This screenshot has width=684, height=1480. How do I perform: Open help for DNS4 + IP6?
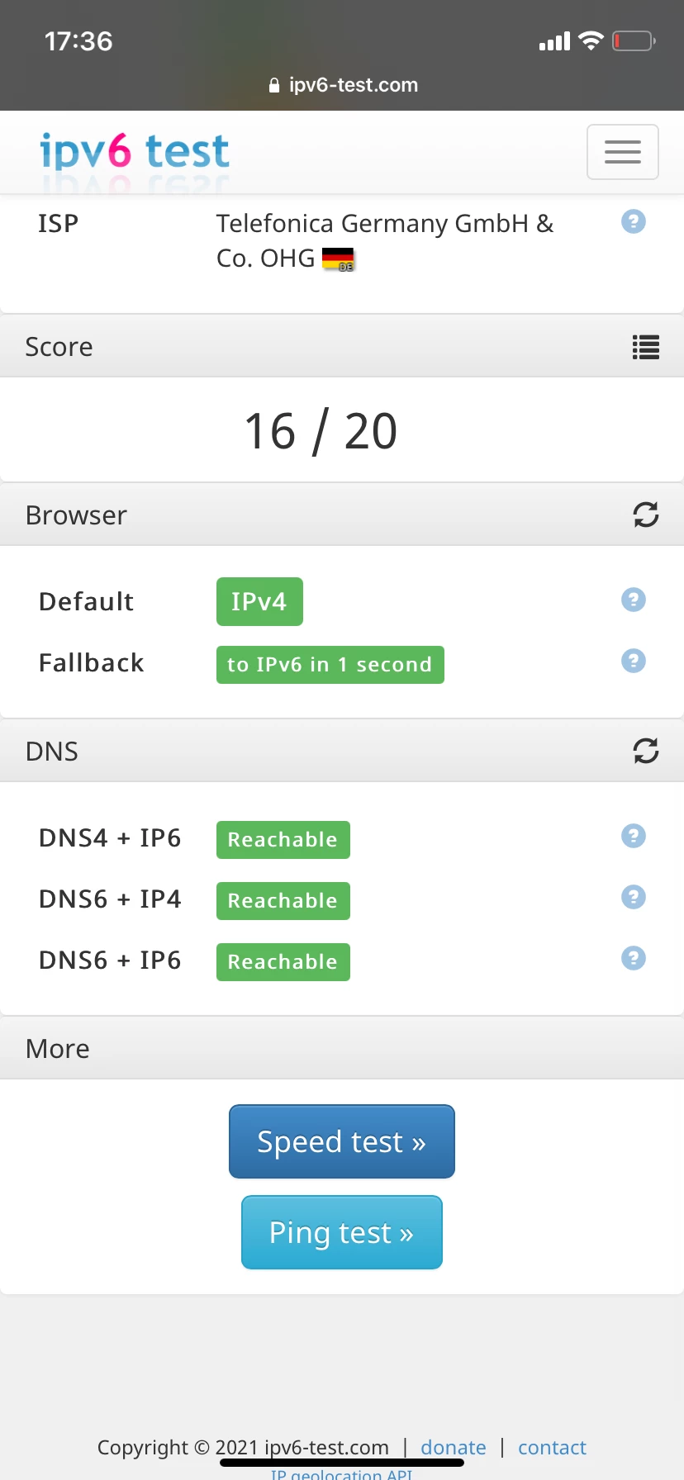pyautogui.click(x=633, y=836)
